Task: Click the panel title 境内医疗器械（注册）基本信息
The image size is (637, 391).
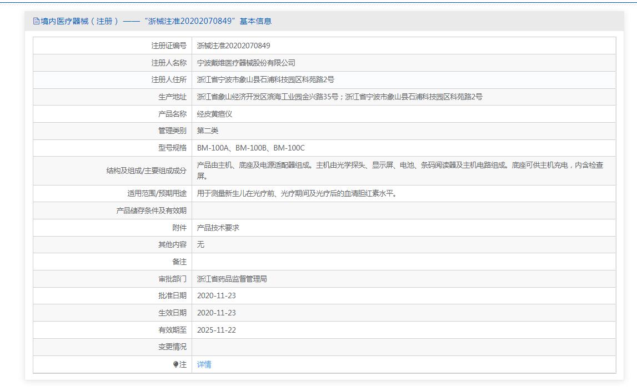Action: (156, 21)
